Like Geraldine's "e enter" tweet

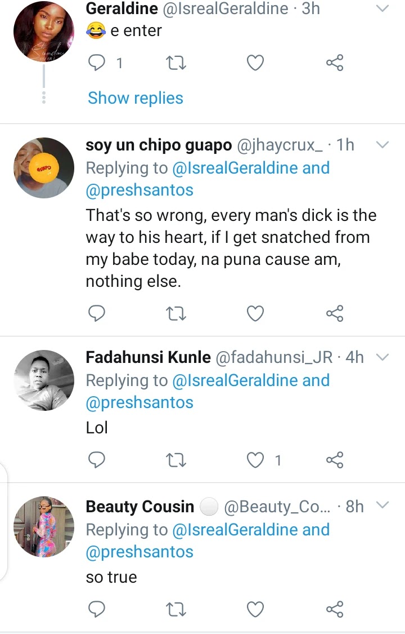255,64
